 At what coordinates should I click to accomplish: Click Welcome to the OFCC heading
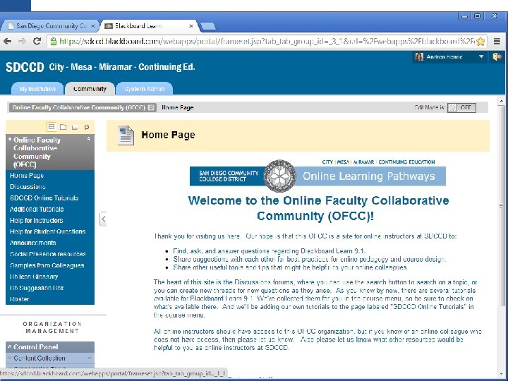pyautogui.click(x=318, y=208)
